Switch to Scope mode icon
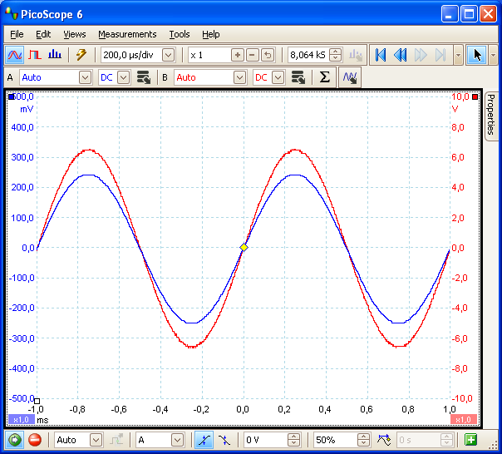Screen dimensions: 502x454 coord(15,55)
